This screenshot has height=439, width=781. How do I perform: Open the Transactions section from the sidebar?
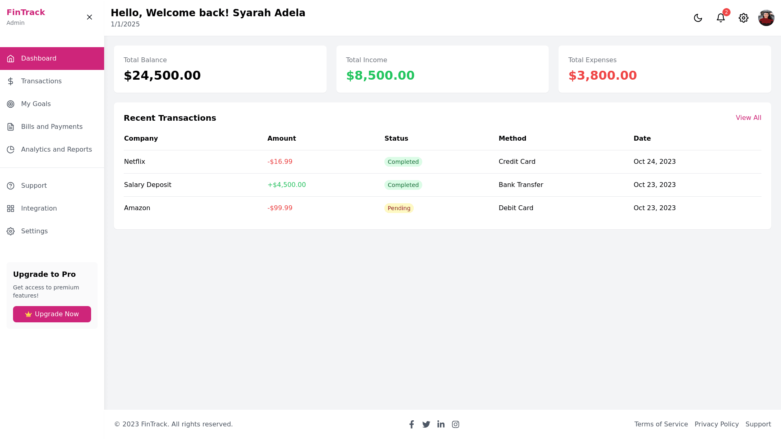click(x=41, y=81)
